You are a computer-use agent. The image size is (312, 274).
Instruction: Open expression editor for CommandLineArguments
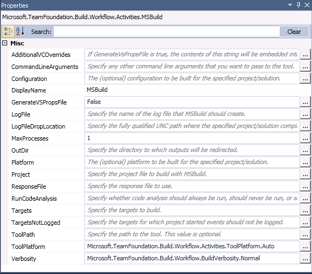(x=305, y=67)
